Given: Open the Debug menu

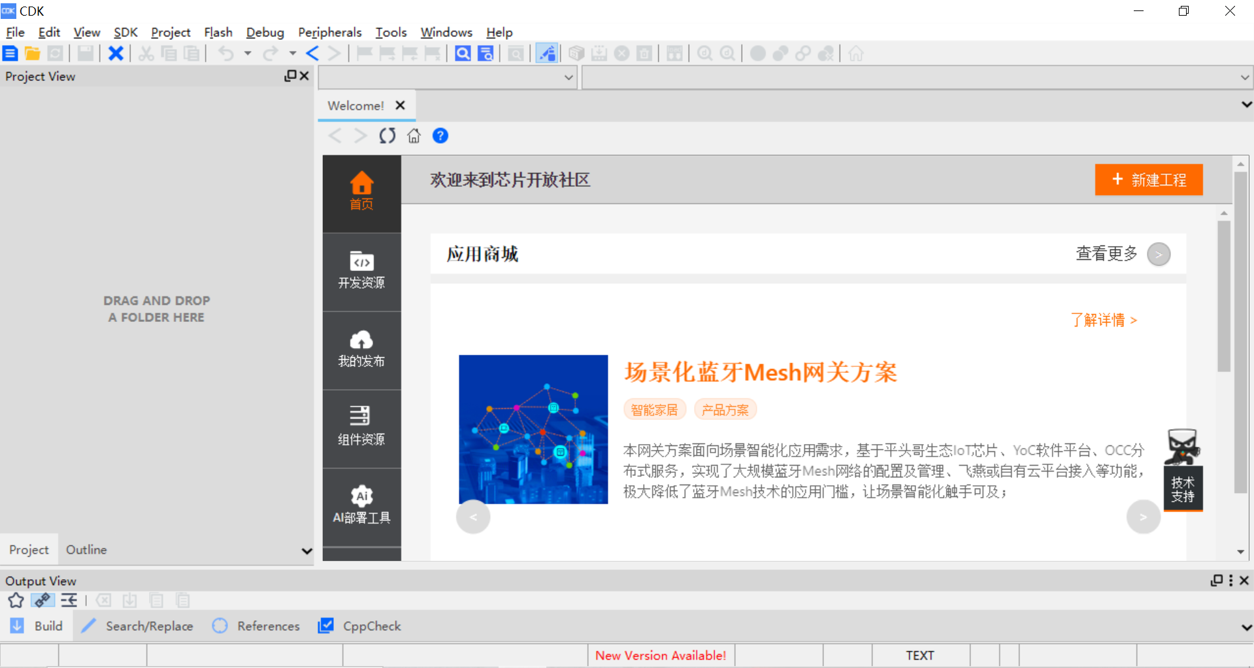Looking at the screenshot, I should click(265, 32).
